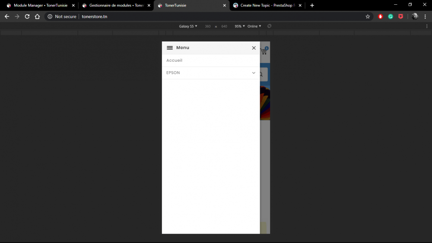Bookmark this page with star icon
Image resolution: width=432 pixels, height=243 pixels.
pos(368,16)
